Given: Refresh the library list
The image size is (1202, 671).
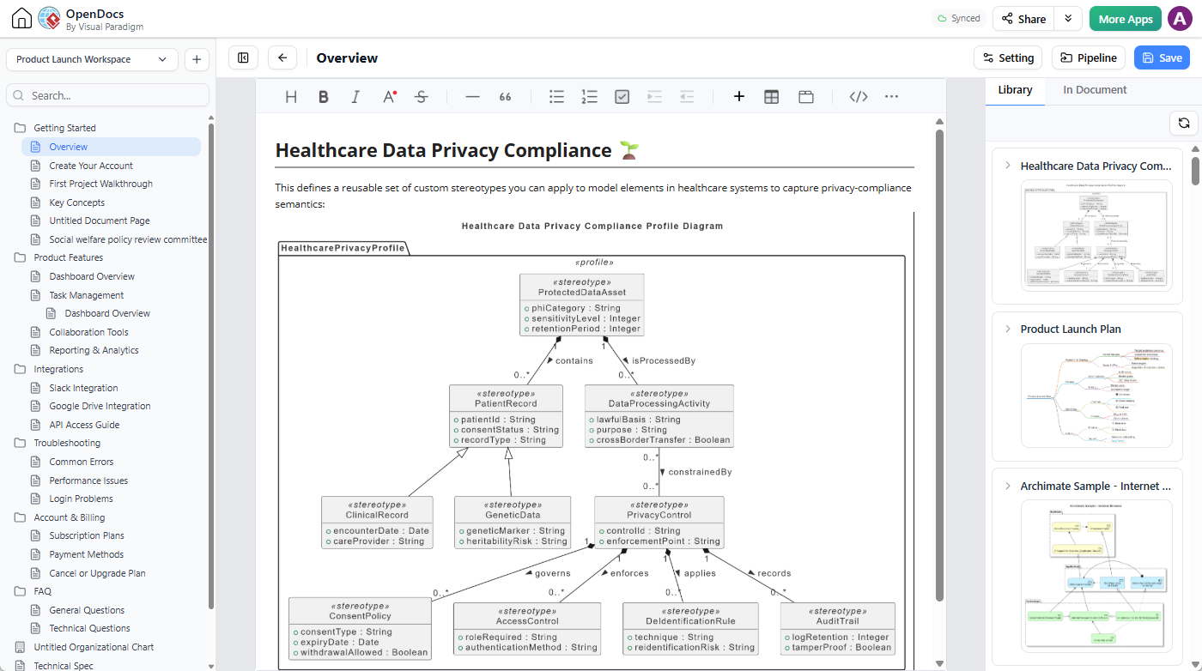Looking at the screenshot, I should pyautogui.click(x=1184, y=123).
